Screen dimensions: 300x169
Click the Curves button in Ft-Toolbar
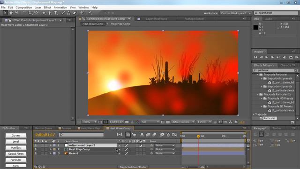tap(15, 136)
